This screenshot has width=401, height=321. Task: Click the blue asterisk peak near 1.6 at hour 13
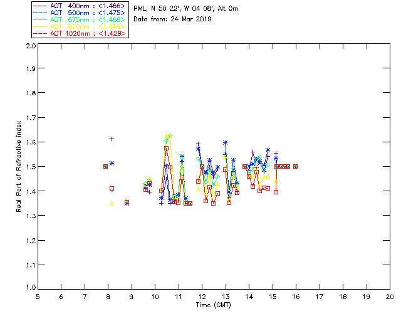[x=226, y=142]
